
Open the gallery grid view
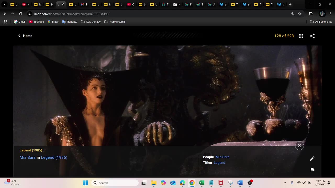tap(301, 36)
